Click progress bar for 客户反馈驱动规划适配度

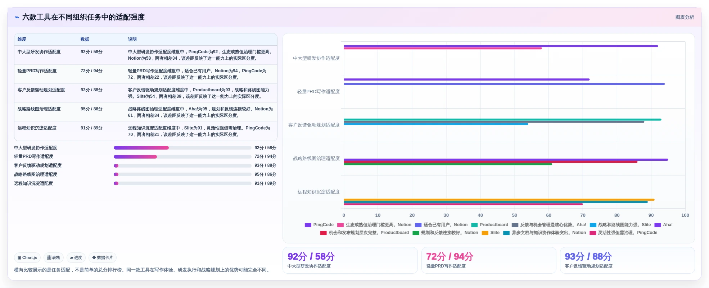pos(182,166)
